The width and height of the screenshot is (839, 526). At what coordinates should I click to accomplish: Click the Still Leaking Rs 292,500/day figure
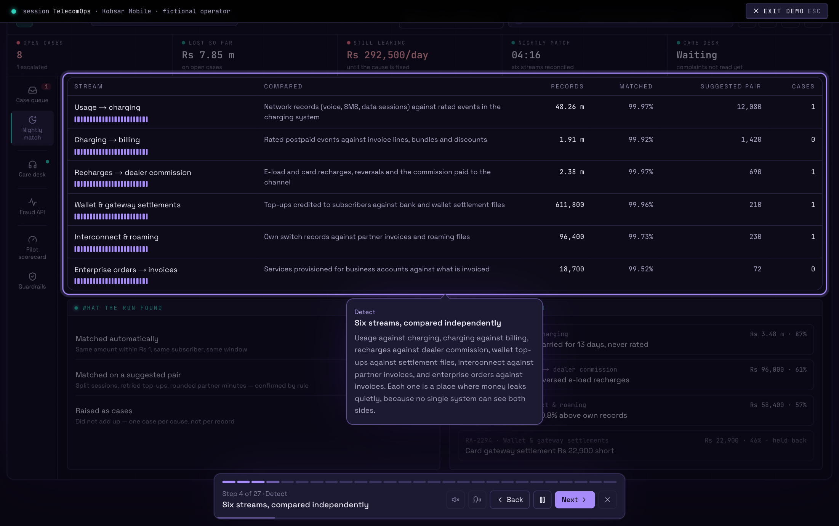[387, 55]
